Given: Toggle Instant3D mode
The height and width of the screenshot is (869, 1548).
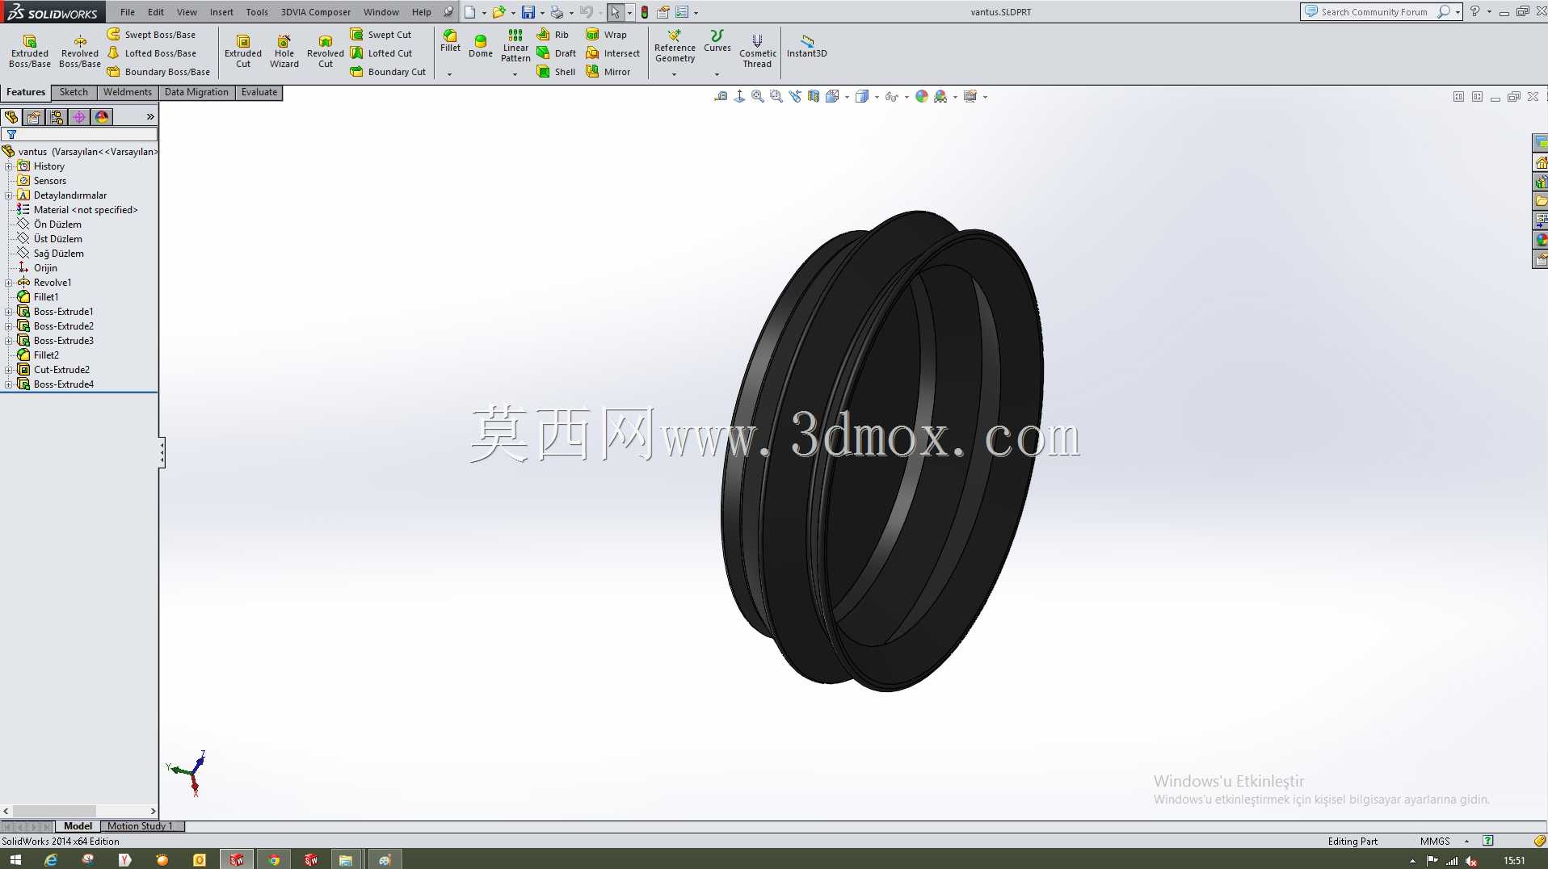Looking at the screenshot, I should click(806, 46).
